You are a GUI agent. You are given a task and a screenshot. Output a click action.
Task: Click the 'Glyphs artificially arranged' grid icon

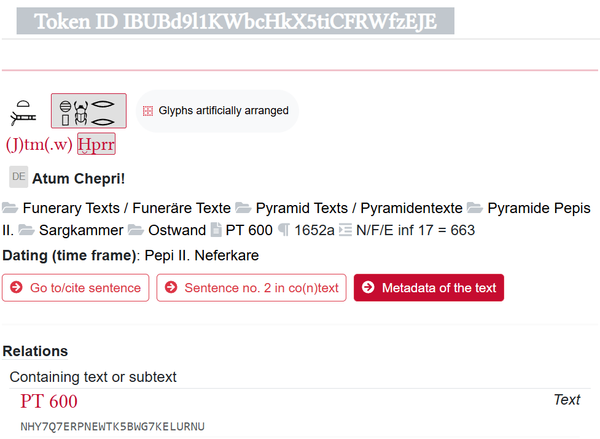tap(147, 111)
